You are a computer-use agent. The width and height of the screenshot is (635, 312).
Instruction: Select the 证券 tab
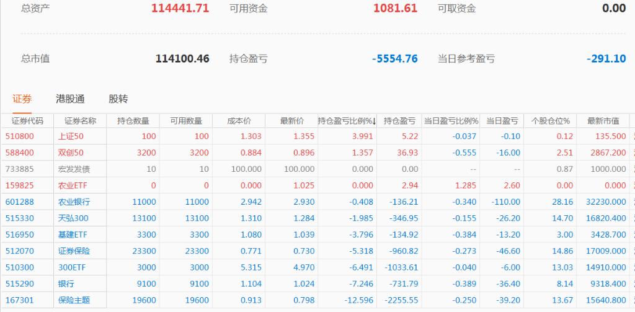click(x=22, y=99)
